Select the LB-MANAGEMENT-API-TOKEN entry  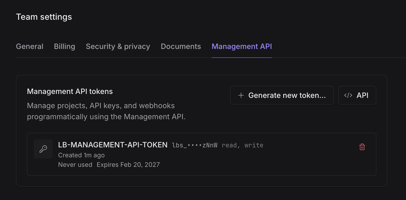pos(113,145)
